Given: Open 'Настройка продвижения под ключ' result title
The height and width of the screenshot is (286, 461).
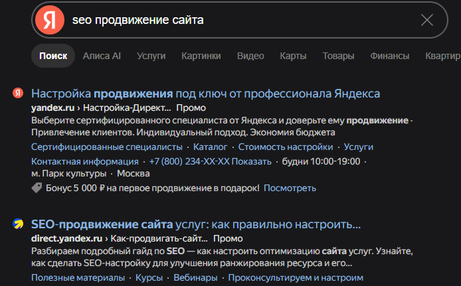Looking at the screenshot, I should pyautogui.click(x=205, y=94).
